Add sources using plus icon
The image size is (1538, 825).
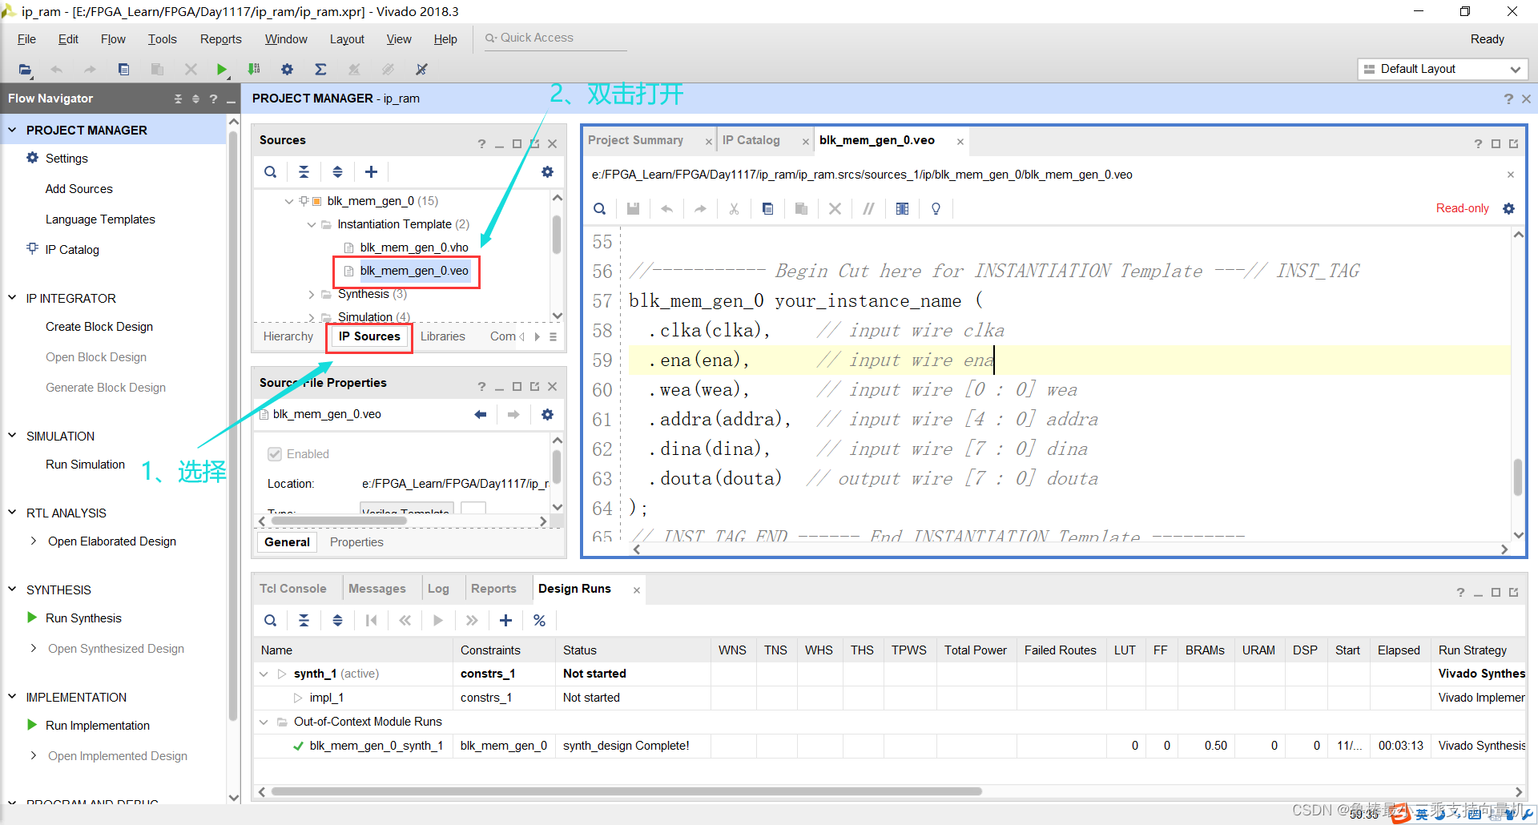pyautogui.click(x=371, y=171)
